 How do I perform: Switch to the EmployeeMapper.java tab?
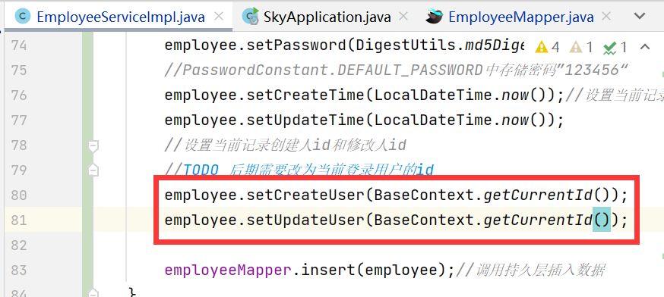tap(521, 17)
